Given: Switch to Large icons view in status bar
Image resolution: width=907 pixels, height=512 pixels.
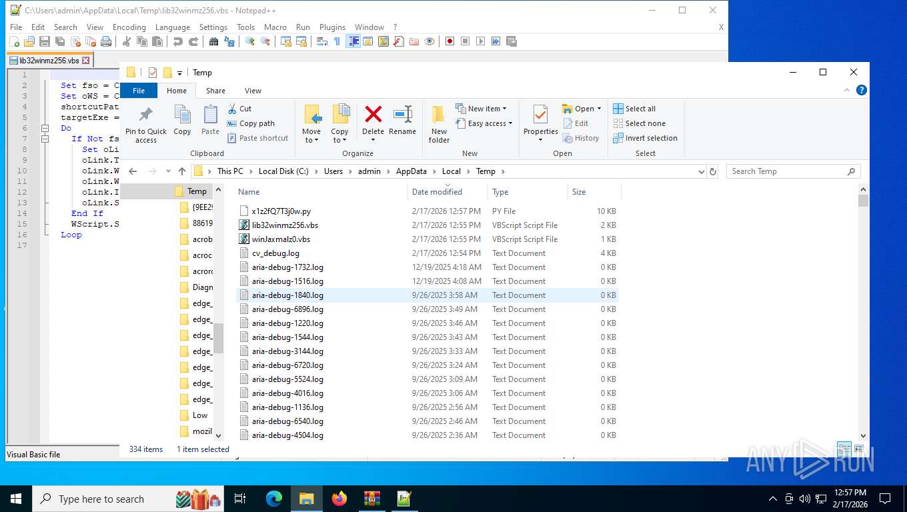Looking at the screenshot, I should point(859,449).
